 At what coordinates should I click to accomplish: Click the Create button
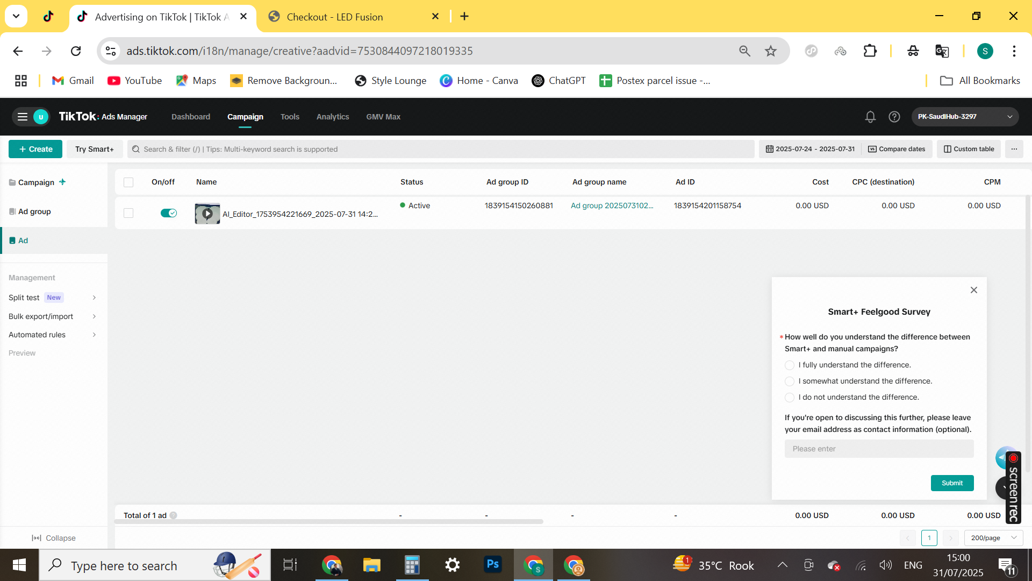click(35, 149)
